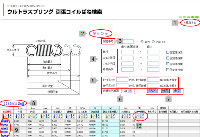
Task: Choose the 含む match option
Action: tap(142, 42)
